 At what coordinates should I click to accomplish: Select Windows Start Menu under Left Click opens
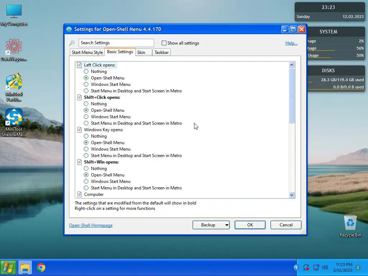(x=86, y=84)
